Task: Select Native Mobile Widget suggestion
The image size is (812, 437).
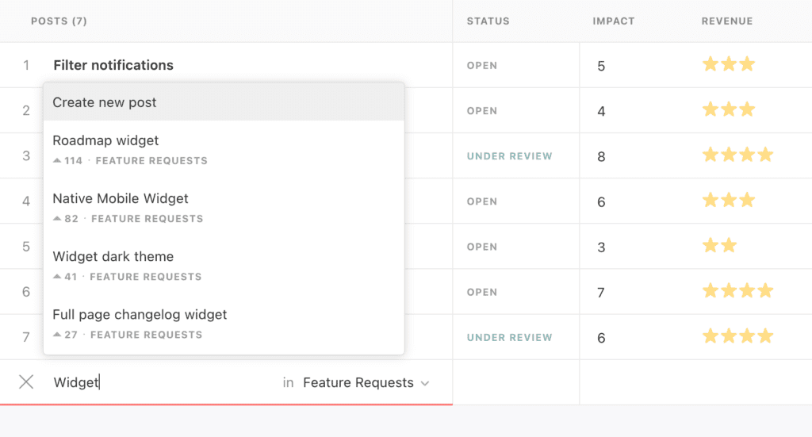Action: [121, 199]
